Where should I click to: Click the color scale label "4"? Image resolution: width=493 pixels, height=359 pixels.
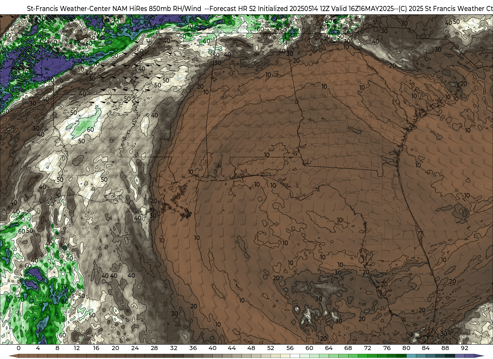tap(38, 348)
